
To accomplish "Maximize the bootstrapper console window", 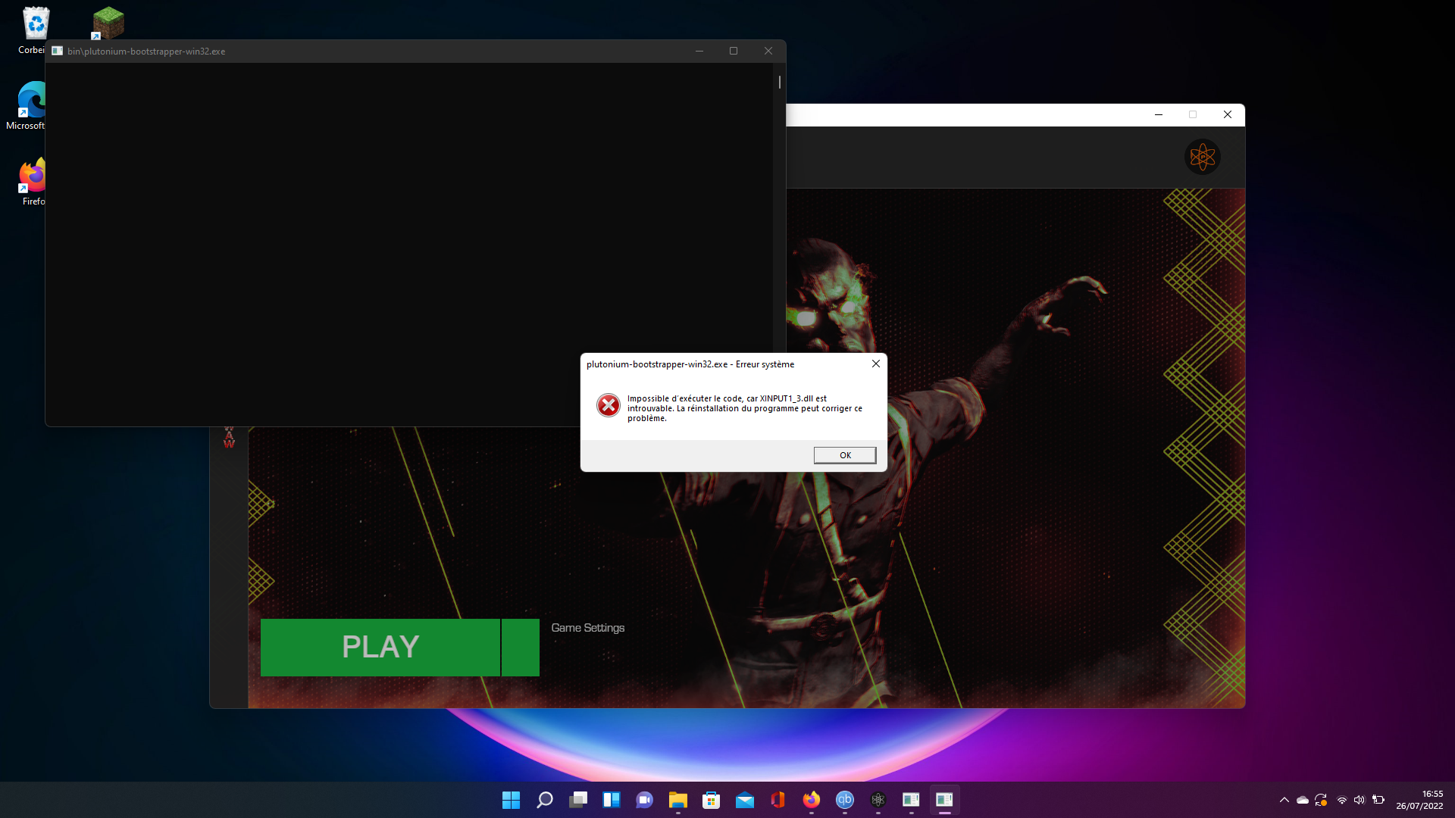I will pyautogui.click(x=734, y=51).
